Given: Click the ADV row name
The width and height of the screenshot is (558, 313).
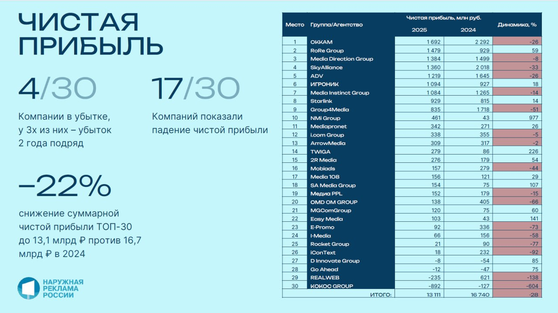Looking at the screenshot, I should (317, 75).
